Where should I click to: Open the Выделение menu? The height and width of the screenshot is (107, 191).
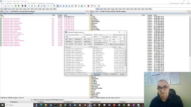coord(9,3)
